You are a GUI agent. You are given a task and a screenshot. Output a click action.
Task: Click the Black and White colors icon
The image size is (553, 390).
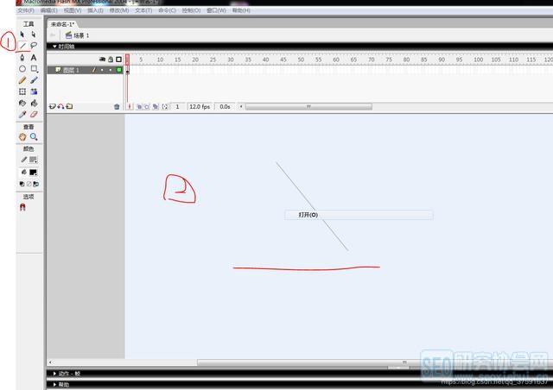(22, 184)
